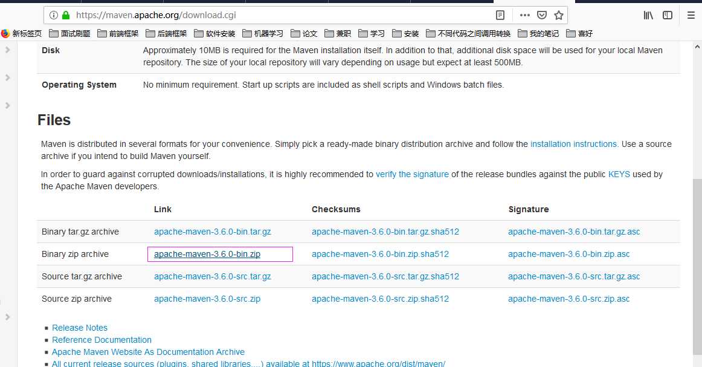Open the KEYS link
This screenshot has height=367, width=702.
[x=619, y=174]
